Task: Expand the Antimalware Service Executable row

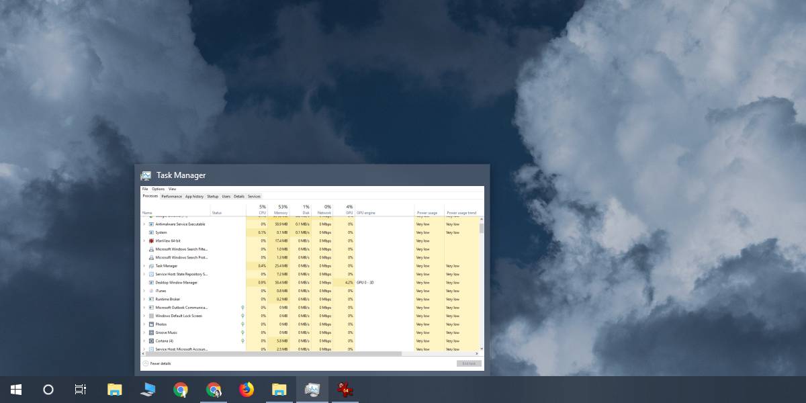Action: [x=144, y=224]
